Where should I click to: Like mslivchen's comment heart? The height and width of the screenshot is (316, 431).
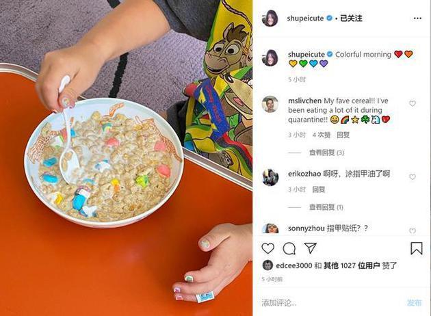(x=413, y=103)
